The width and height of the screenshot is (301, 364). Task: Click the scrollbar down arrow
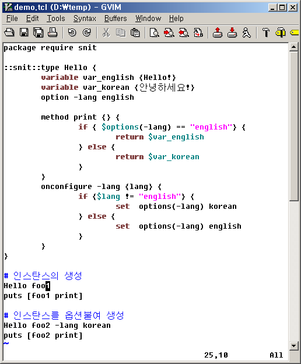pyautogui.click(x=294, y=346)
